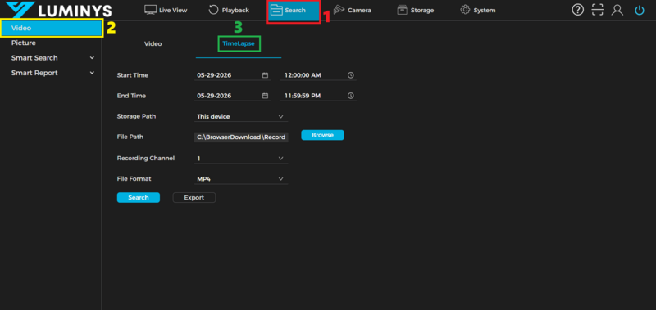The image size is (656, 310).
Task: Open the user account icon
Action: click(617, 10)
